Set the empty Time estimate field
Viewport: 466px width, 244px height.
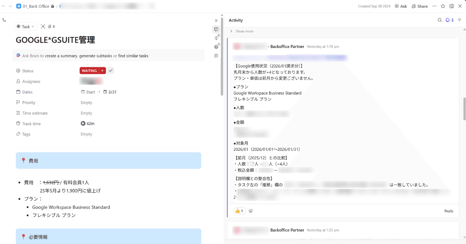(x=86, y=113)
